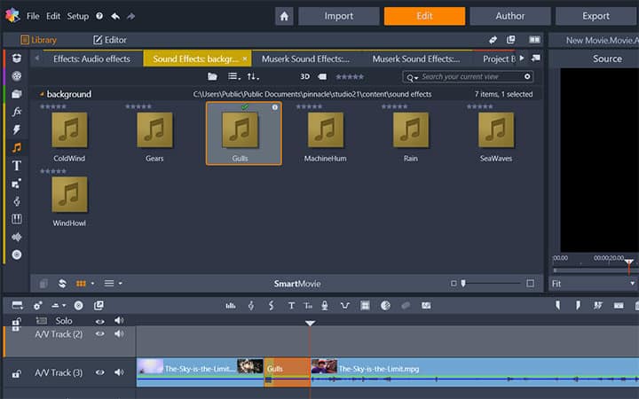Image resolution: width=639 pixels, height=399 pixels.
Task: Toggle visibility of A/V Track (2)
Action: click(x=99, y=334)
